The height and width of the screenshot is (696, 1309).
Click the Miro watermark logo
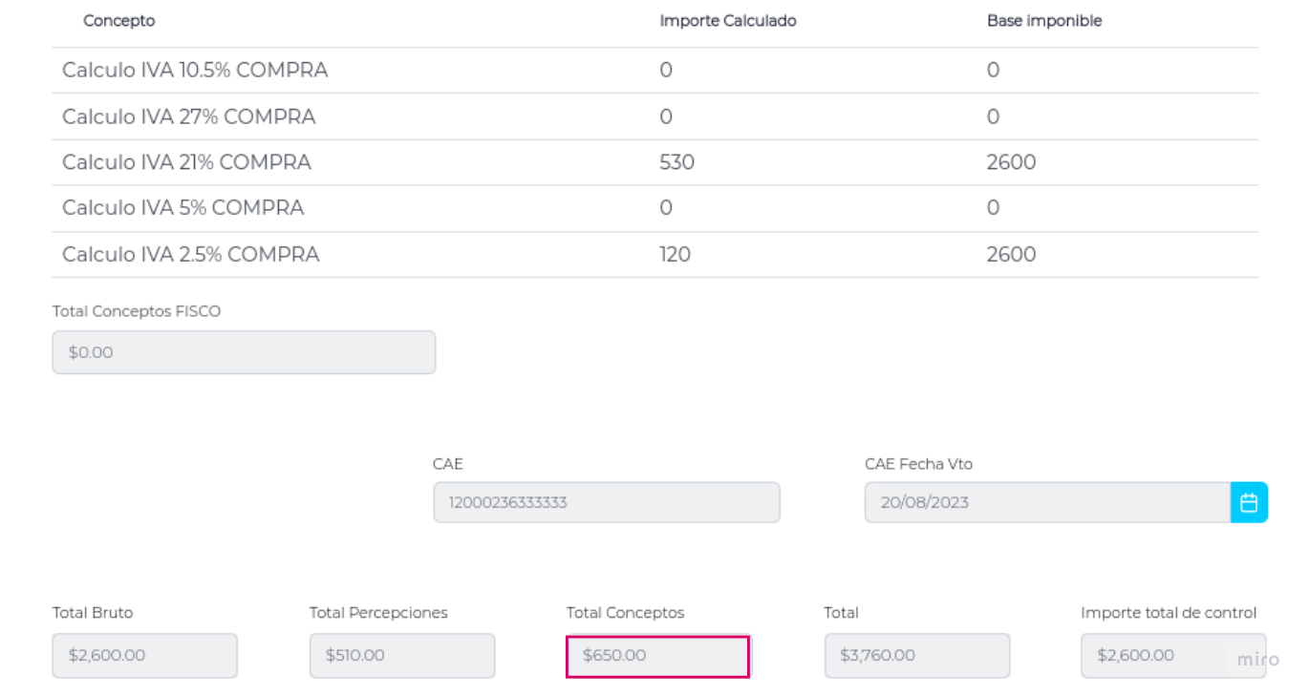1257,660
